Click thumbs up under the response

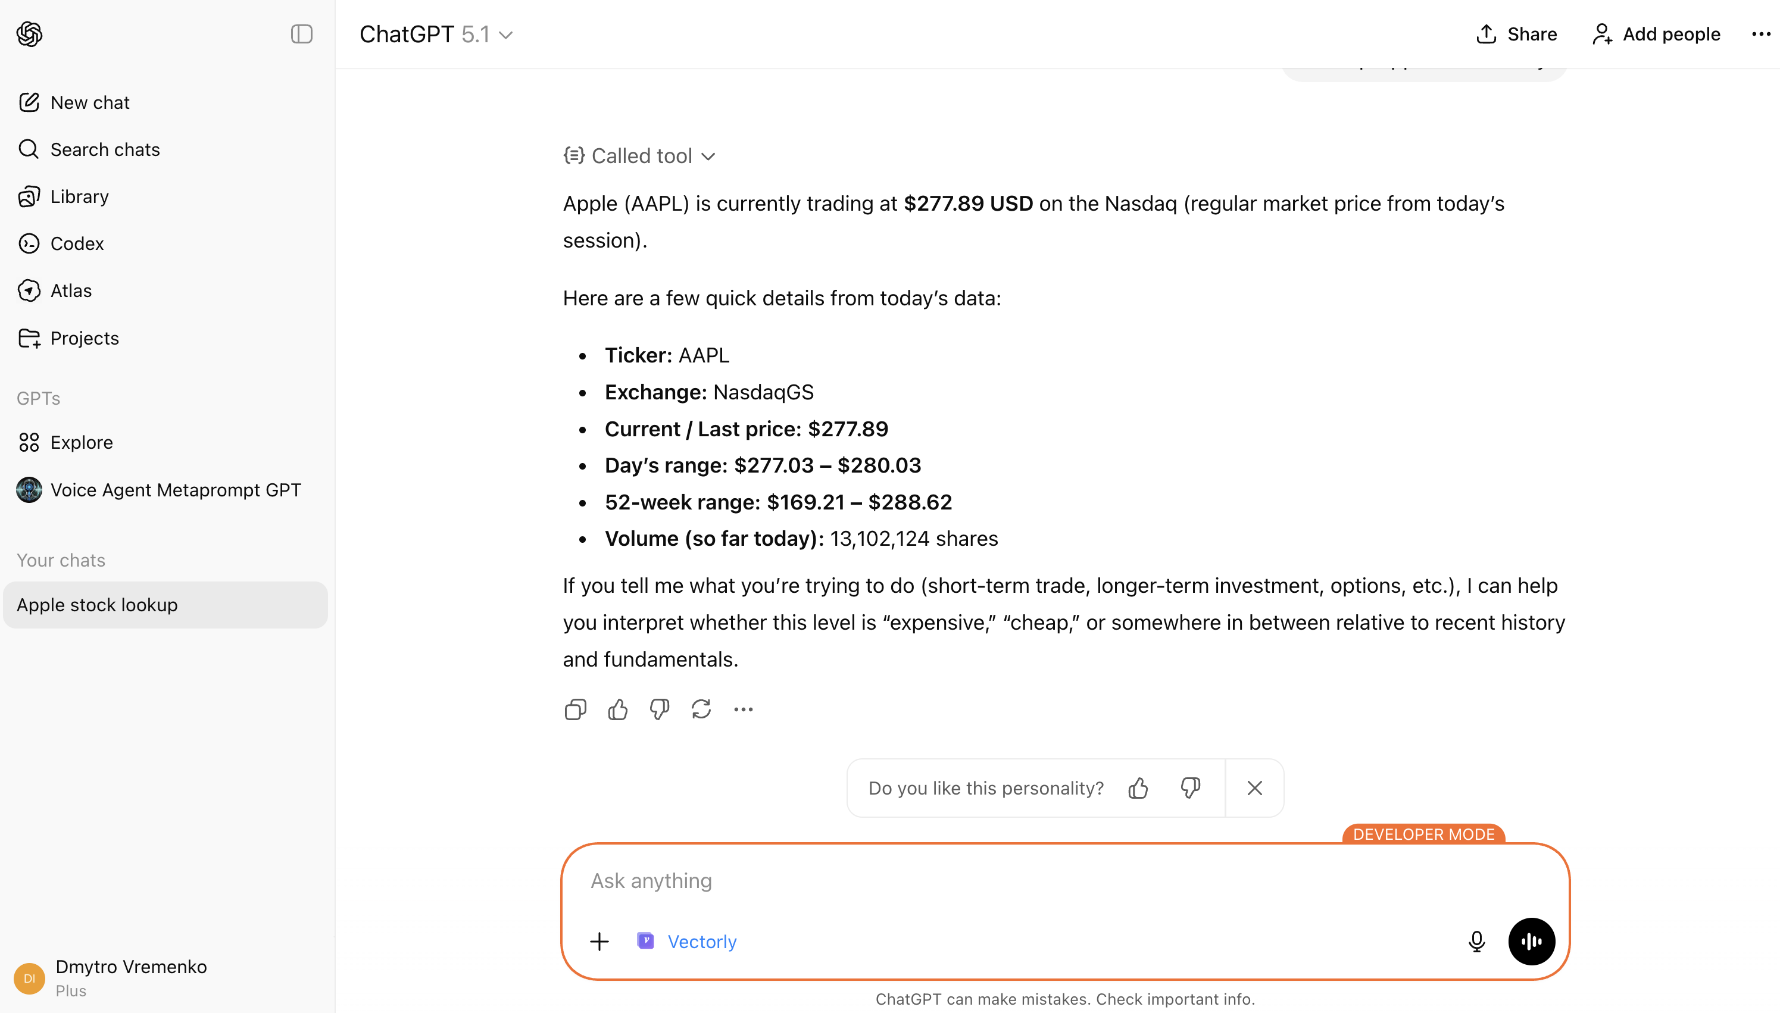(x=617, y=709)
